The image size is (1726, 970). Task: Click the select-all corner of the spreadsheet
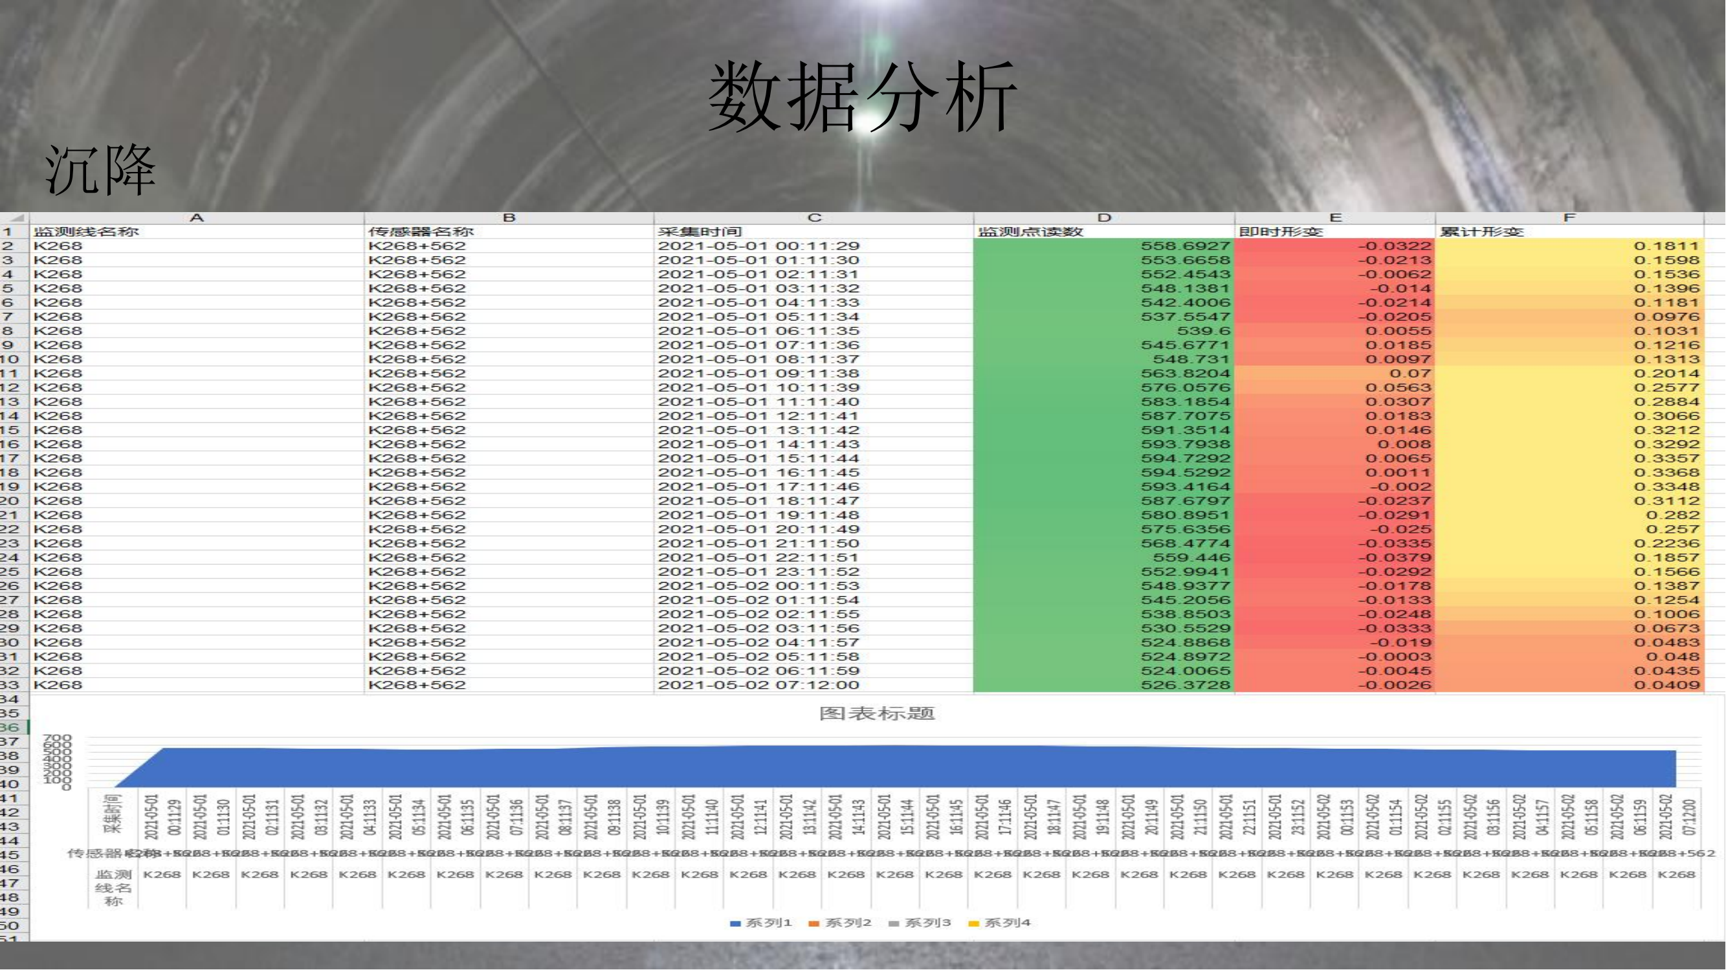(x=14, y=217)
